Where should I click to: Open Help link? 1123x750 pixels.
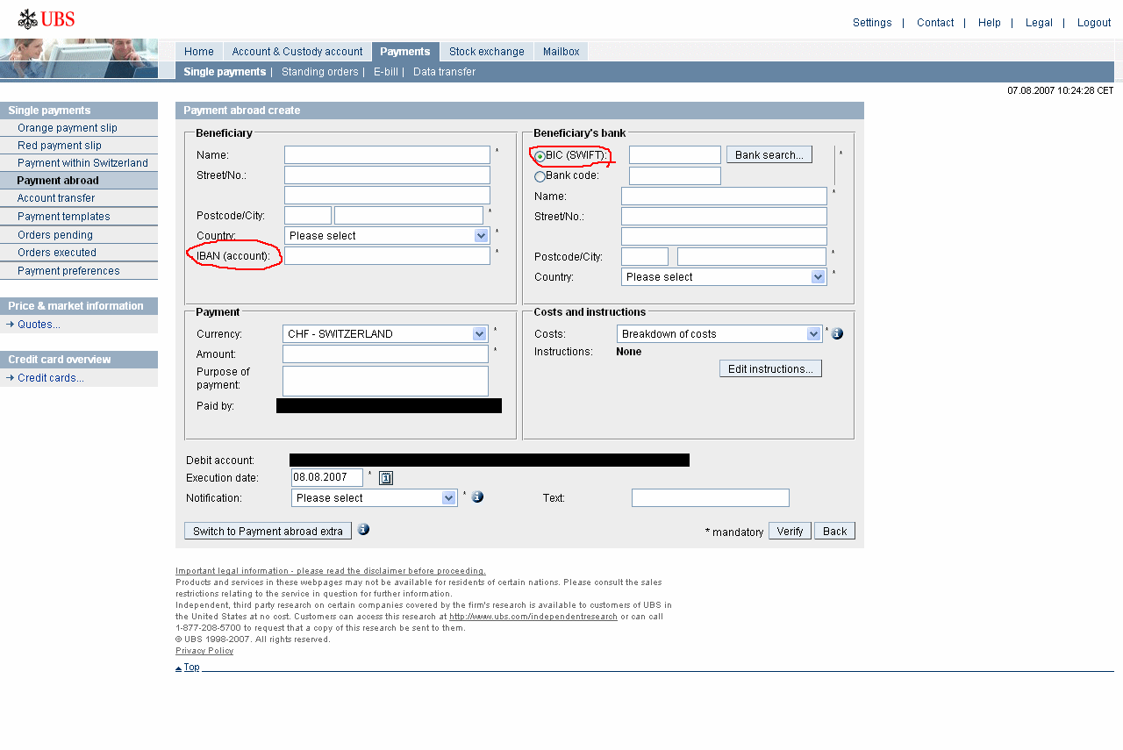990,23
